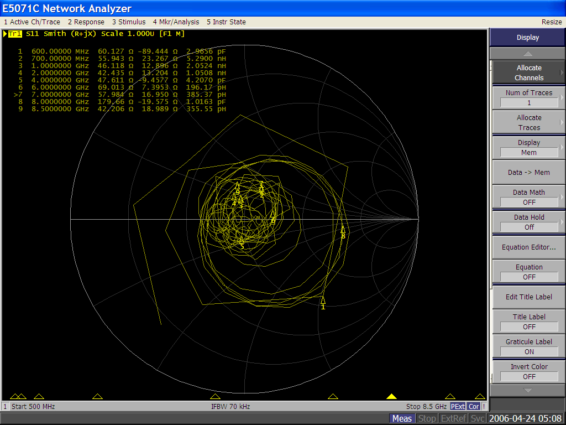This screenshot has width=566, height=425.
Task: Click the marker 2 row at 700.00000 MHz
Action: click(x=122, y=59)
